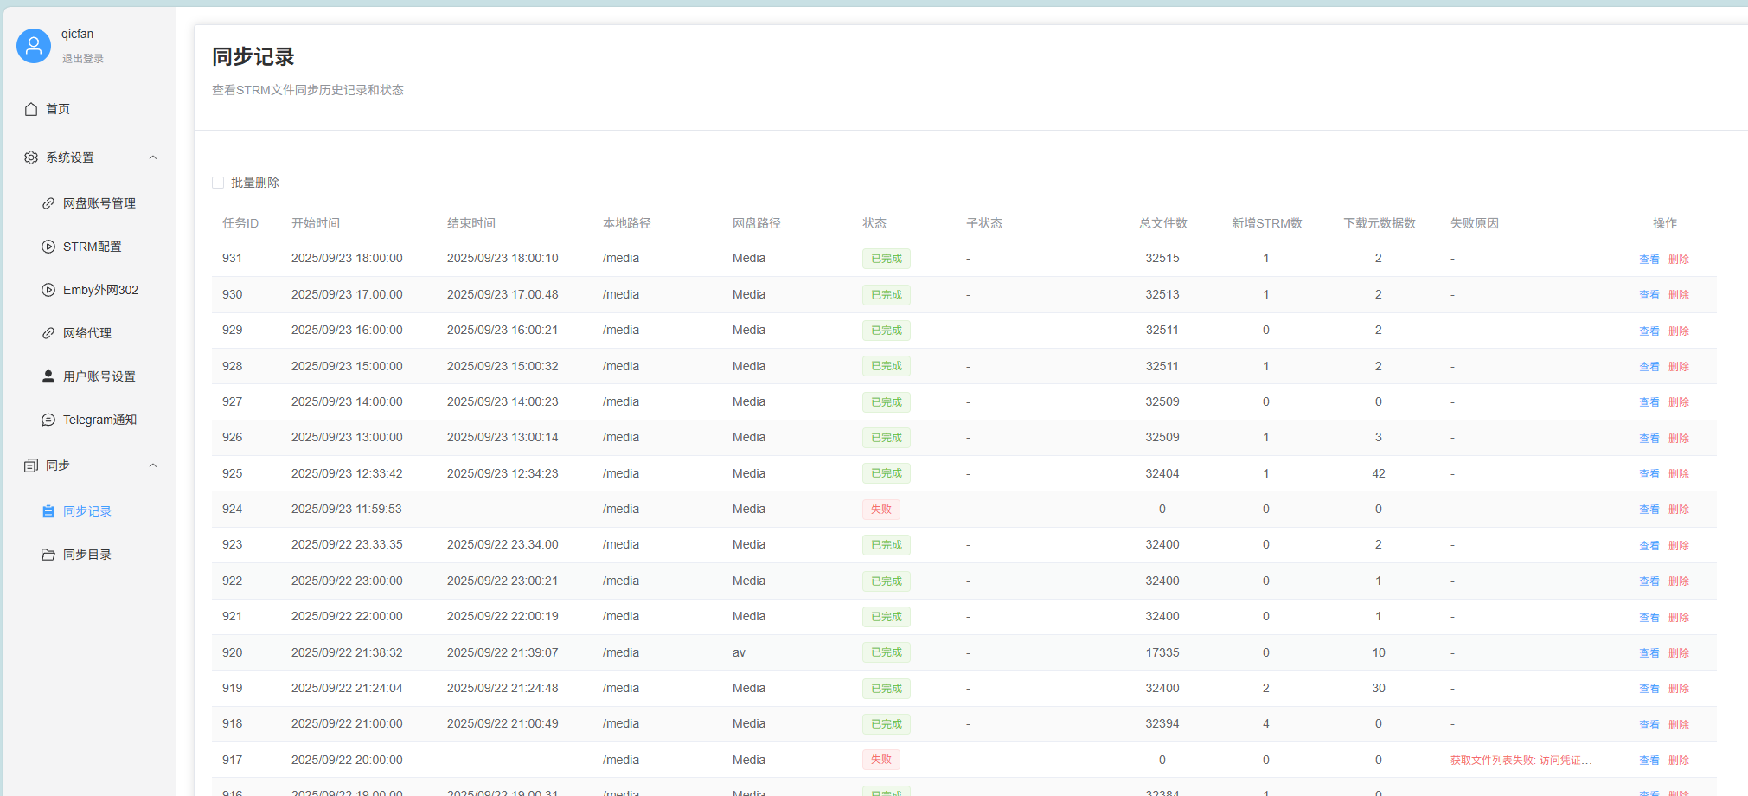Screen dimensions: 1748x796
Task: Delete sync record 929
Action: tap(1679, 331)
